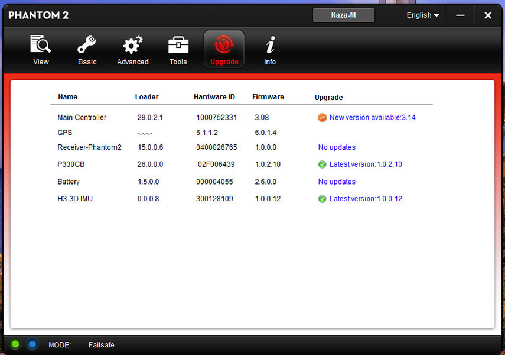The height and width of the screenshot is (355, 505).
Task: Open the Tools toolbox icon
Action: point(178,44)
